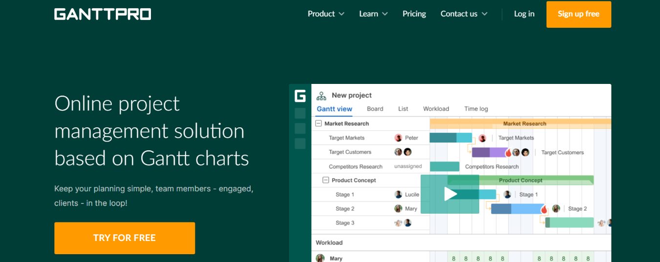Click Peter's avatar in Target Markets row
The width and height of the screenshot is (660, 262).
pos(399,138)
